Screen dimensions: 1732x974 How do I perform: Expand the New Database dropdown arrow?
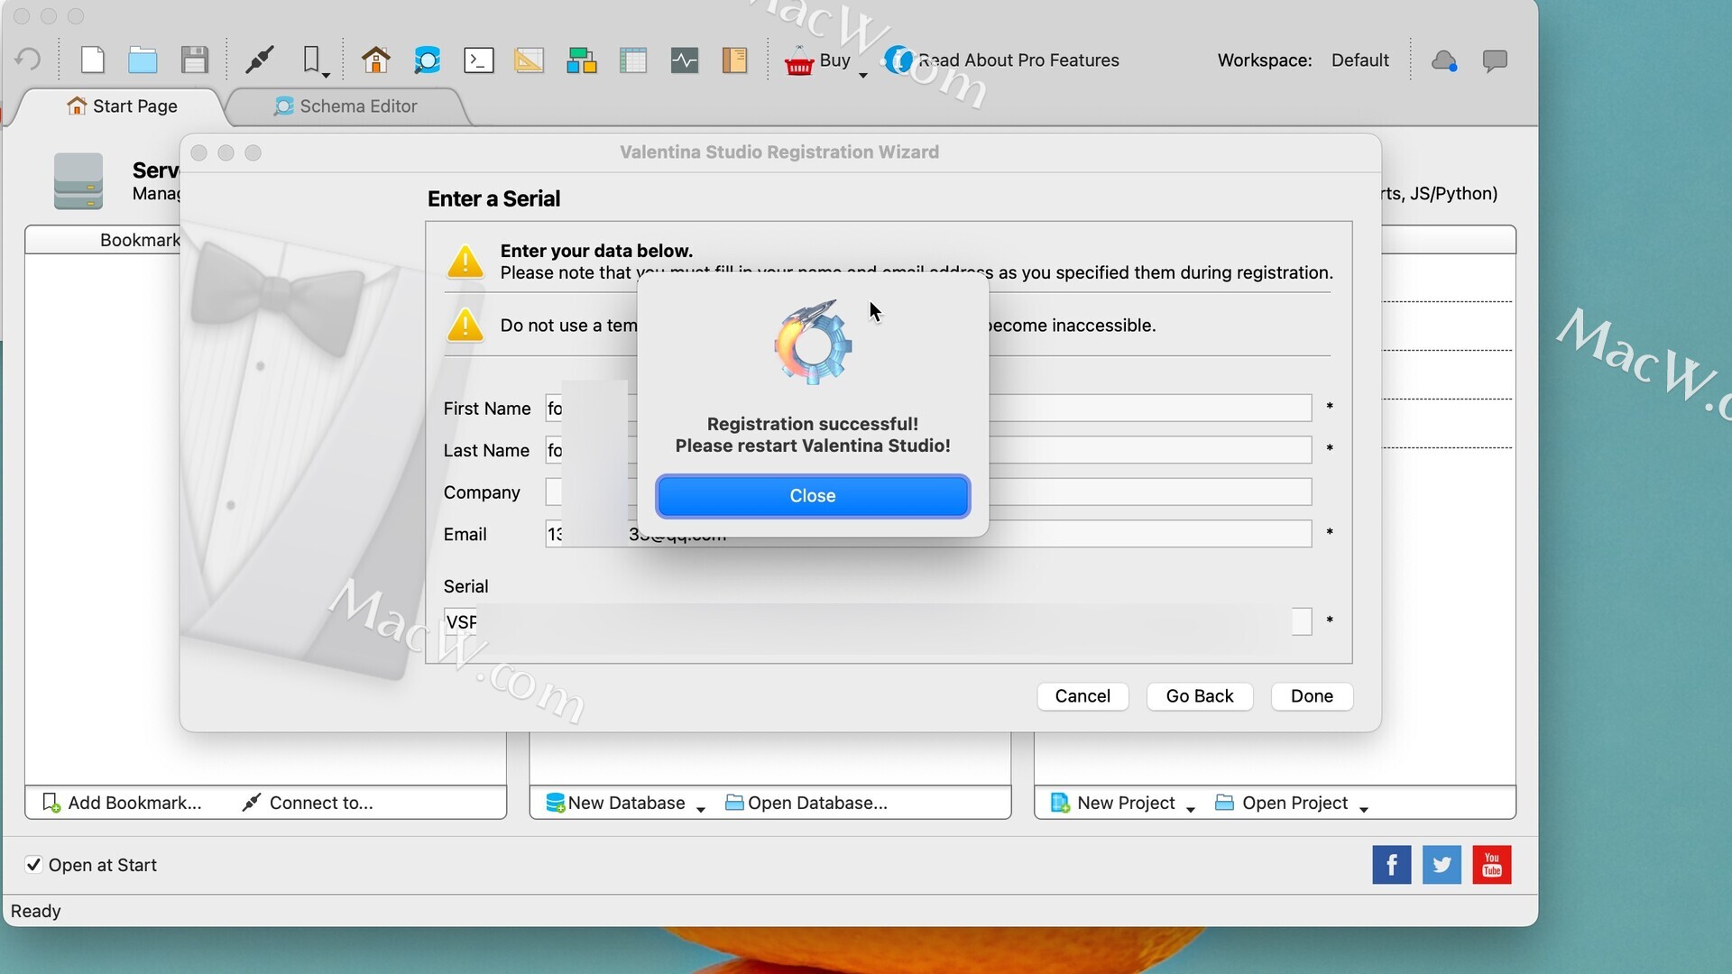701,810
